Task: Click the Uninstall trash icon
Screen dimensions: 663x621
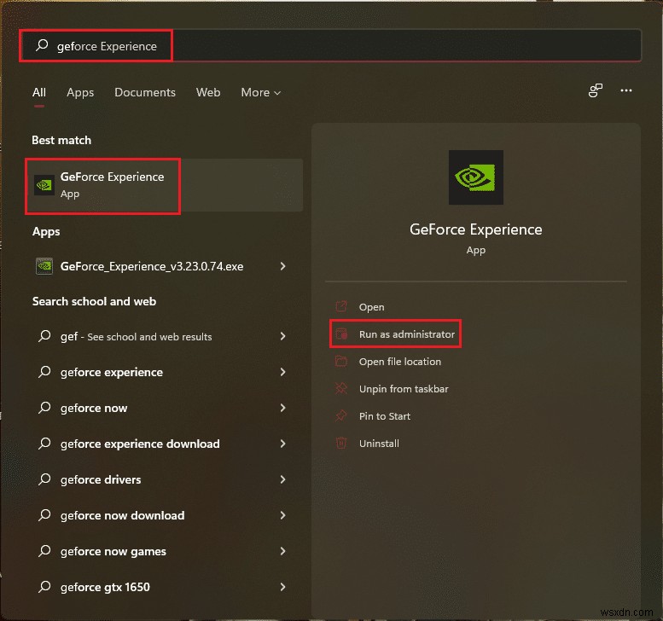Action: 341,444
